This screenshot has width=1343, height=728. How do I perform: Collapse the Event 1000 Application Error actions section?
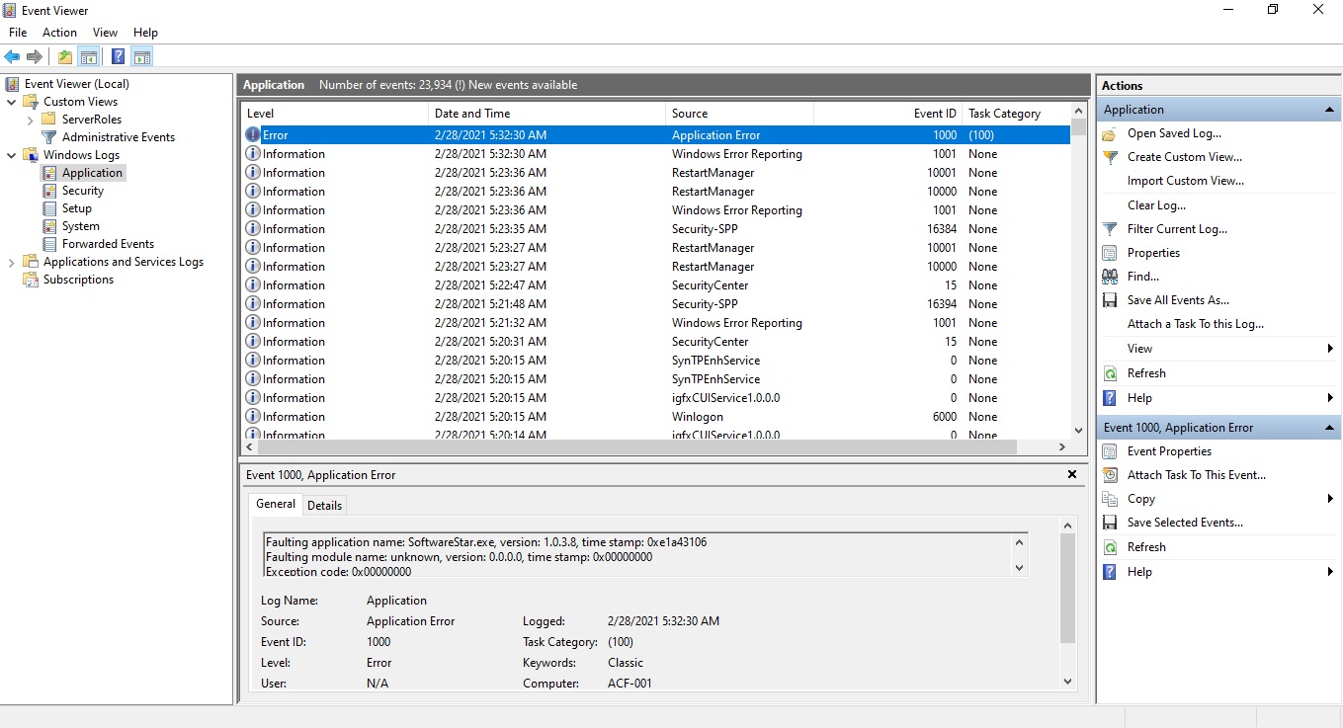[1330, 427]
